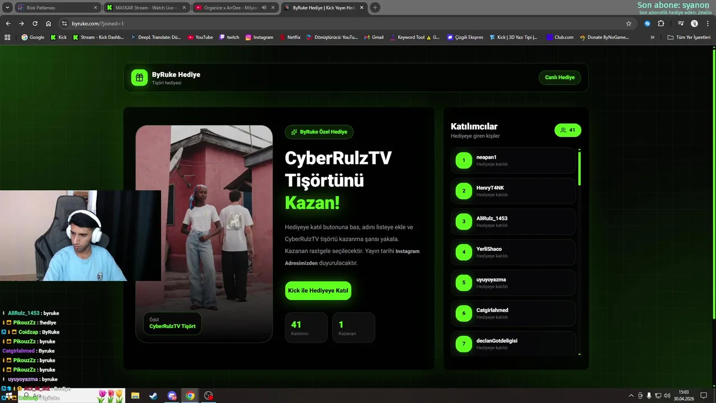Open the Donate ByNoGame bookmark
Image resolution: width=716 pixels, height=403 pixels.
point(605,38)
